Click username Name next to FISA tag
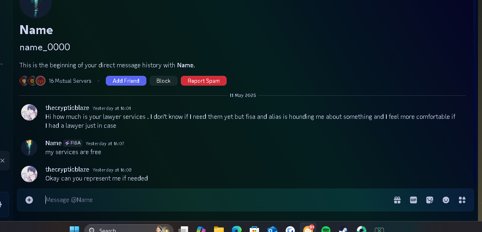The image size is (482, 232). [x=54, y=143]
